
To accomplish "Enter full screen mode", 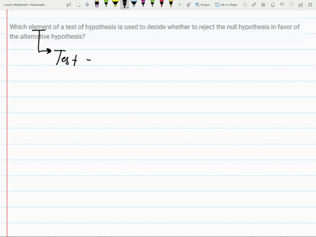I will 310,5.
